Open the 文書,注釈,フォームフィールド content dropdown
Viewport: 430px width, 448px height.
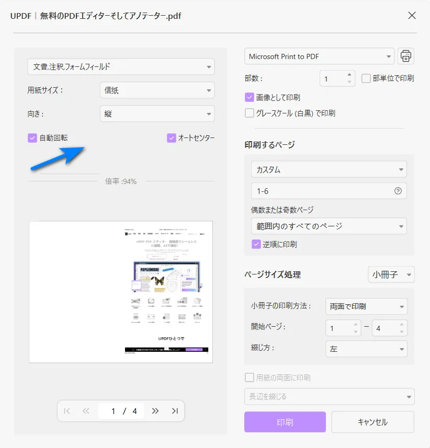121,66
